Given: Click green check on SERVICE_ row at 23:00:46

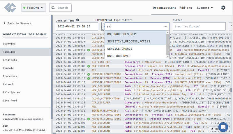Looking at the screenshot, I should (89, 50).
